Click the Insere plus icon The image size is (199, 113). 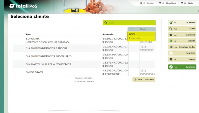coord(171,59)
